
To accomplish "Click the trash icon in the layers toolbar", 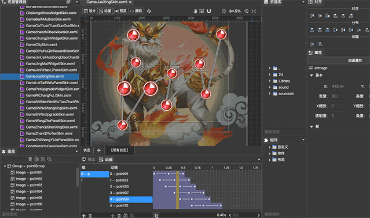I will point(30,159).
